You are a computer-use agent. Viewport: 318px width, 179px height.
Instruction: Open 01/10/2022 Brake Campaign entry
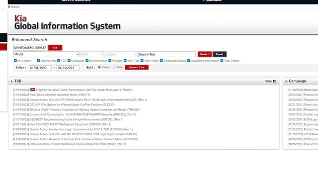tap(303, 90)
